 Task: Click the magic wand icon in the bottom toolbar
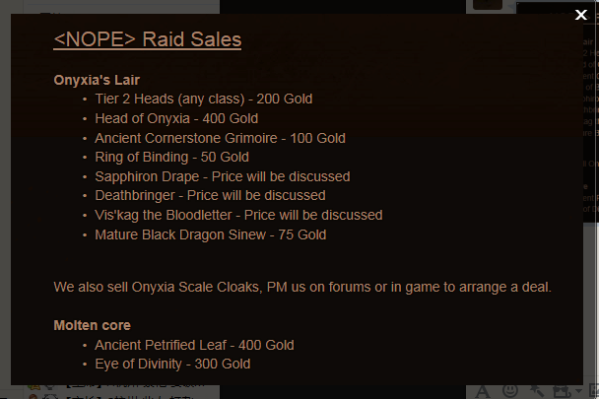(x=535, y=392)
